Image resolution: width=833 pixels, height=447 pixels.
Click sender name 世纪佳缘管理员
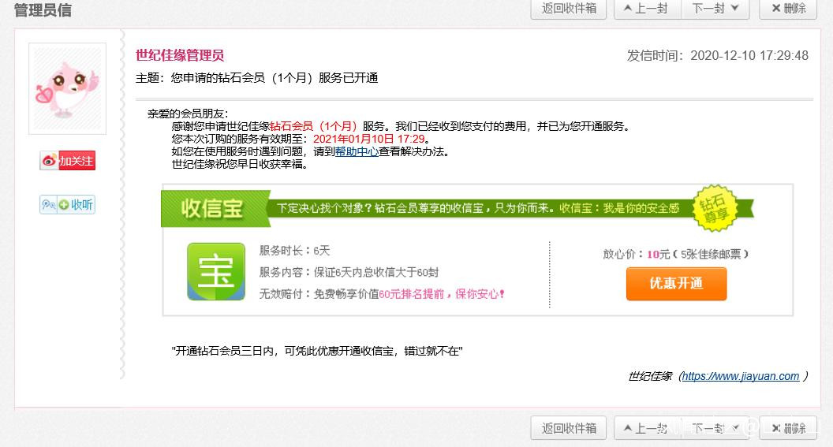click(x=180, y=55)
